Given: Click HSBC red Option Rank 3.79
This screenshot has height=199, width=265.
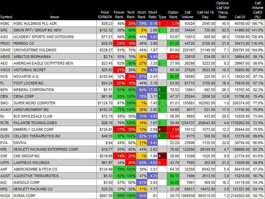Looking at the screenshot, I should pyautogui.click(x=173, y=24).
